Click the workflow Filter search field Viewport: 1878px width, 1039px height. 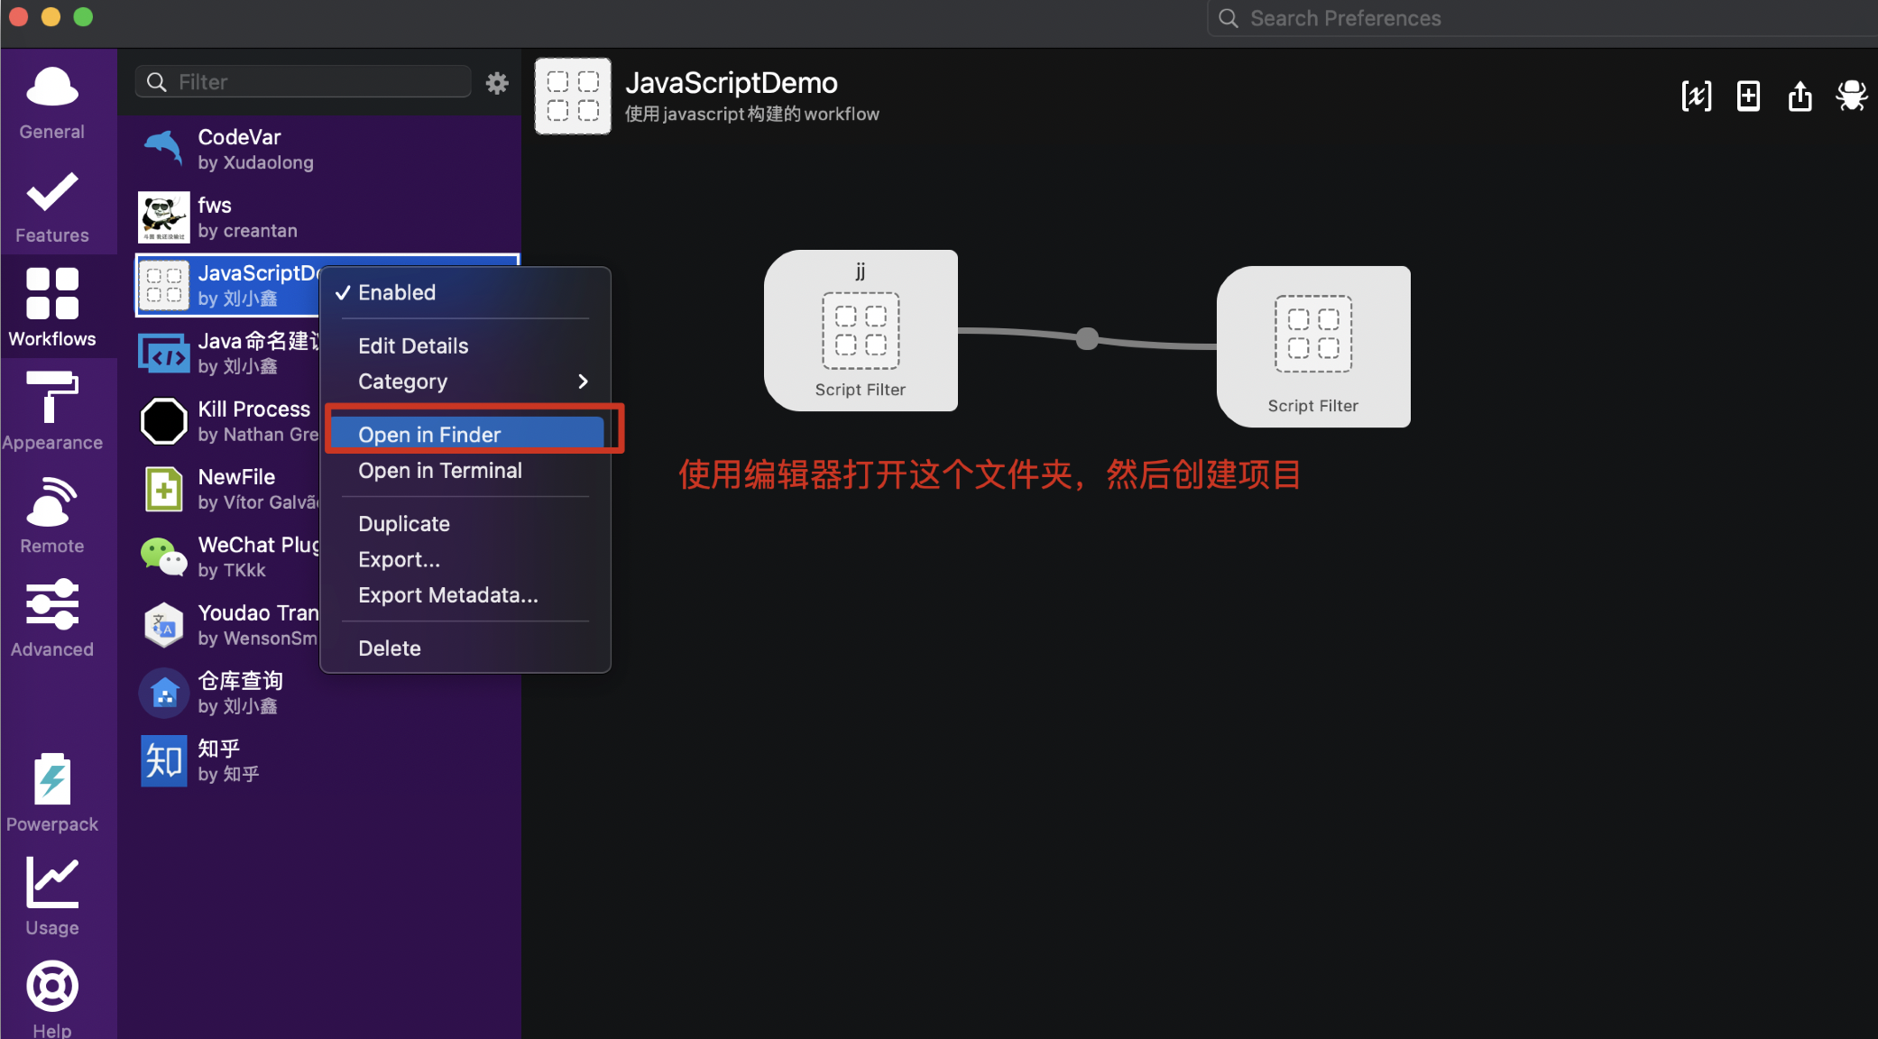pyautogui.click(x=316, y=82)
